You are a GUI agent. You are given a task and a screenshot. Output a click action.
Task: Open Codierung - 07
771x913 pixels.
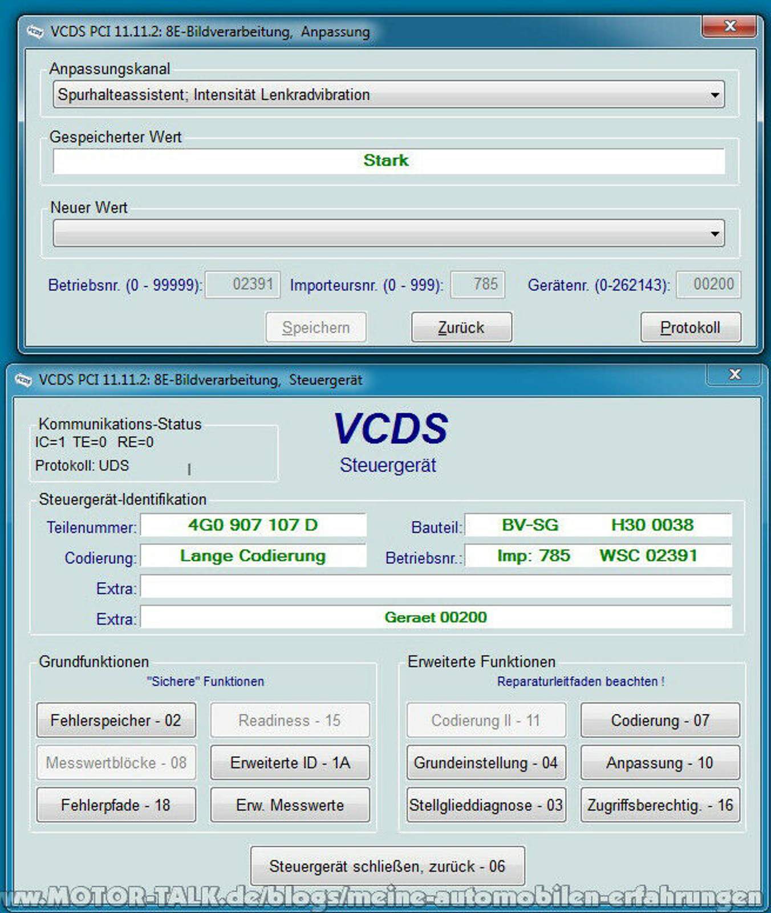[x=660, y=720]
